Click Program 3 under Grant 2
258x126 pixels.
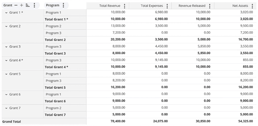[x=53, y=33]
